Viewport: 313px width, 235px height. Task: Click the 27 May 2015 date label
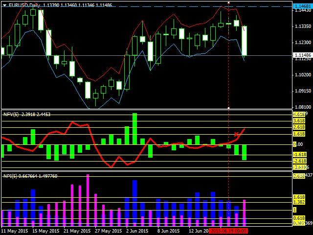109,231
